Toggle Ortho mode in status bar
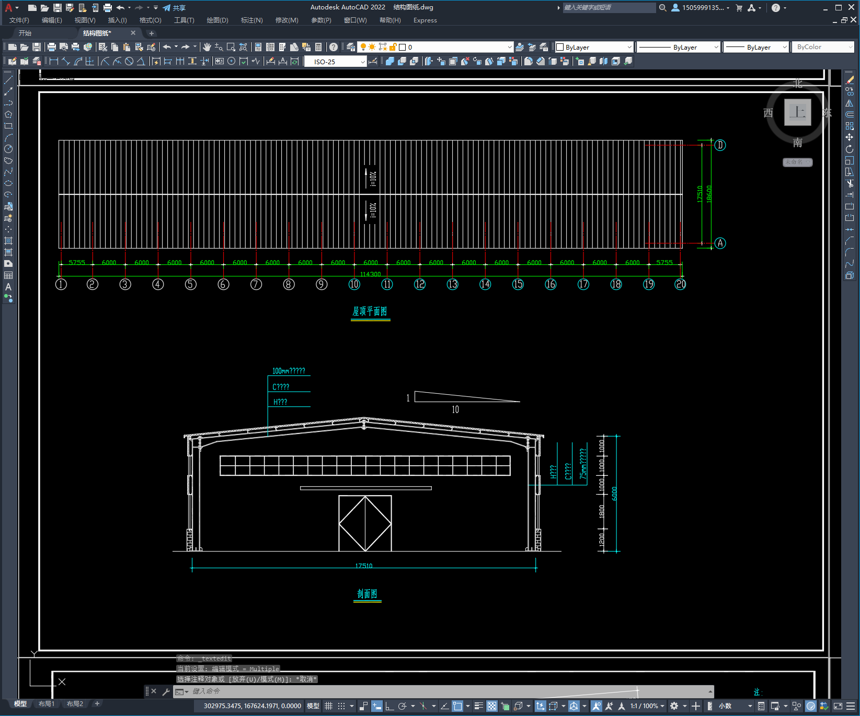This screenshot has width=860, height=716. click(x=389, y=706)
